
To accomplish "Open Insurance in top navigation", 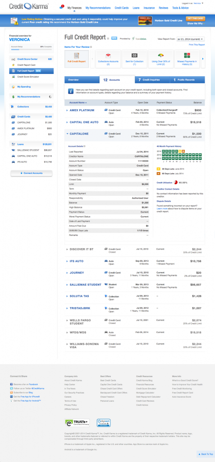I will pyautogui.click(x=149, y=8).
